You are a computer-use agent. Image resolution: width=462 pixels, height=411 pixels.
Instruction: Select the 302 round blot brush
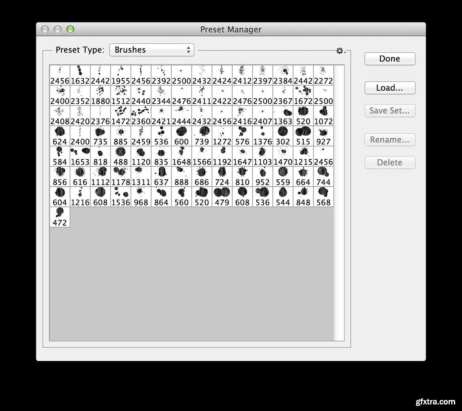283,136
